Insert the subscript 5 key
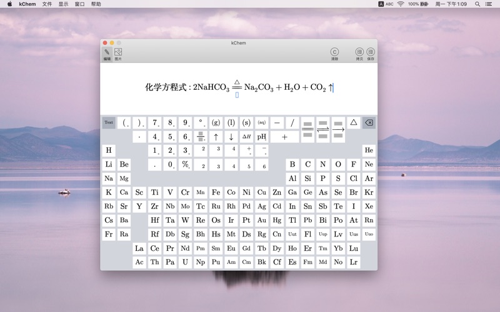 (x=246, y=165)
